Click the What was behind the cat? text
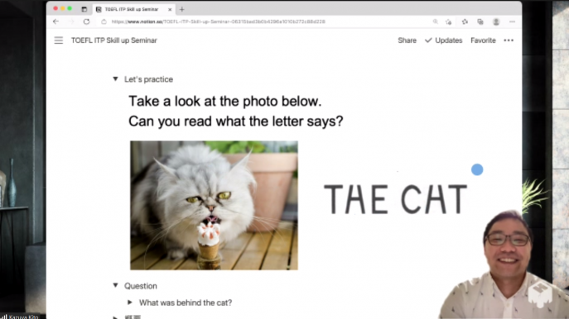 (x=186, y=302)
